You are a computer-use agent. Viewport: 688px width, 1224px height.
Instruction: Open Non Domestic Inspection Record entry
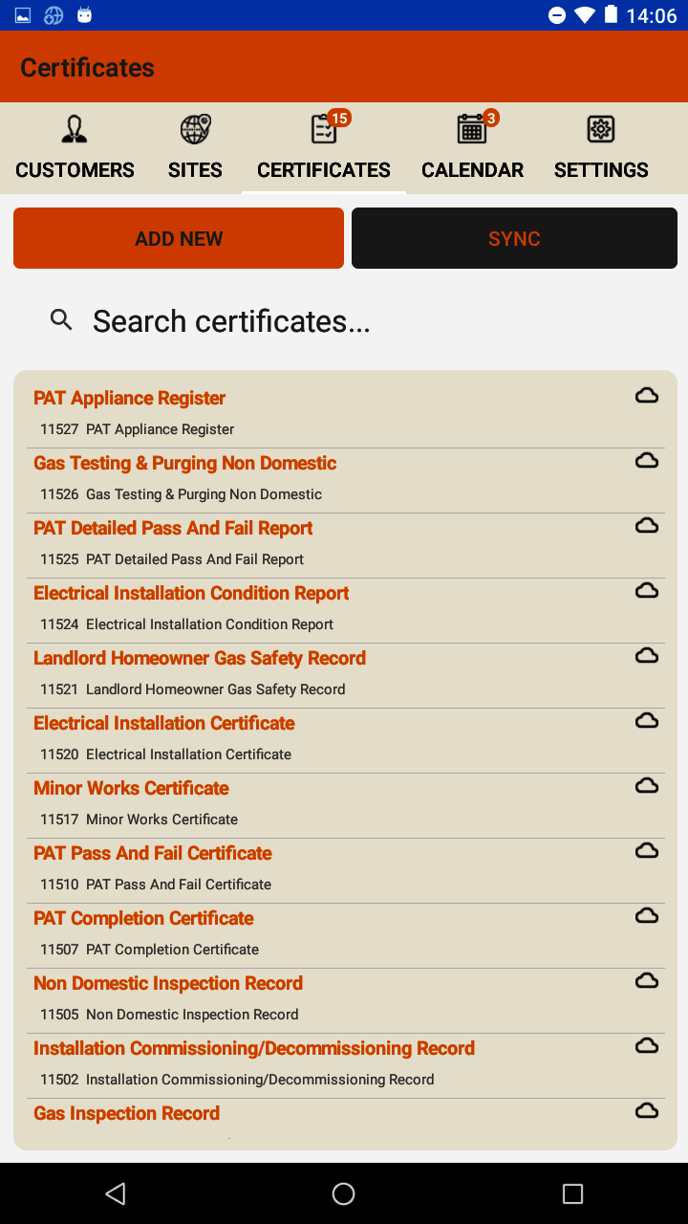pyautogui.click(x=168, y=984)
